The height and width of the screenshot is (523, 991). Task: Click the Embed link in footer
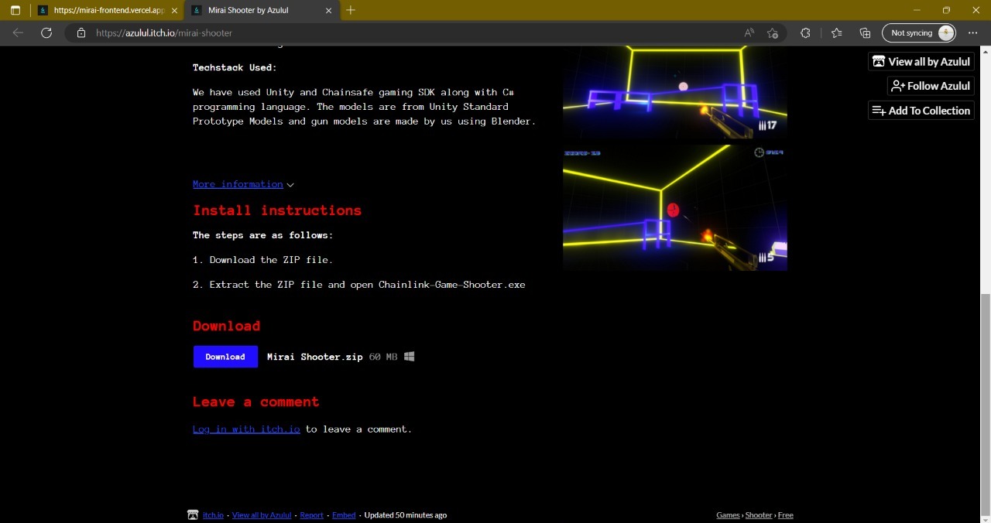pyautogui.click(x=344, y=515)
